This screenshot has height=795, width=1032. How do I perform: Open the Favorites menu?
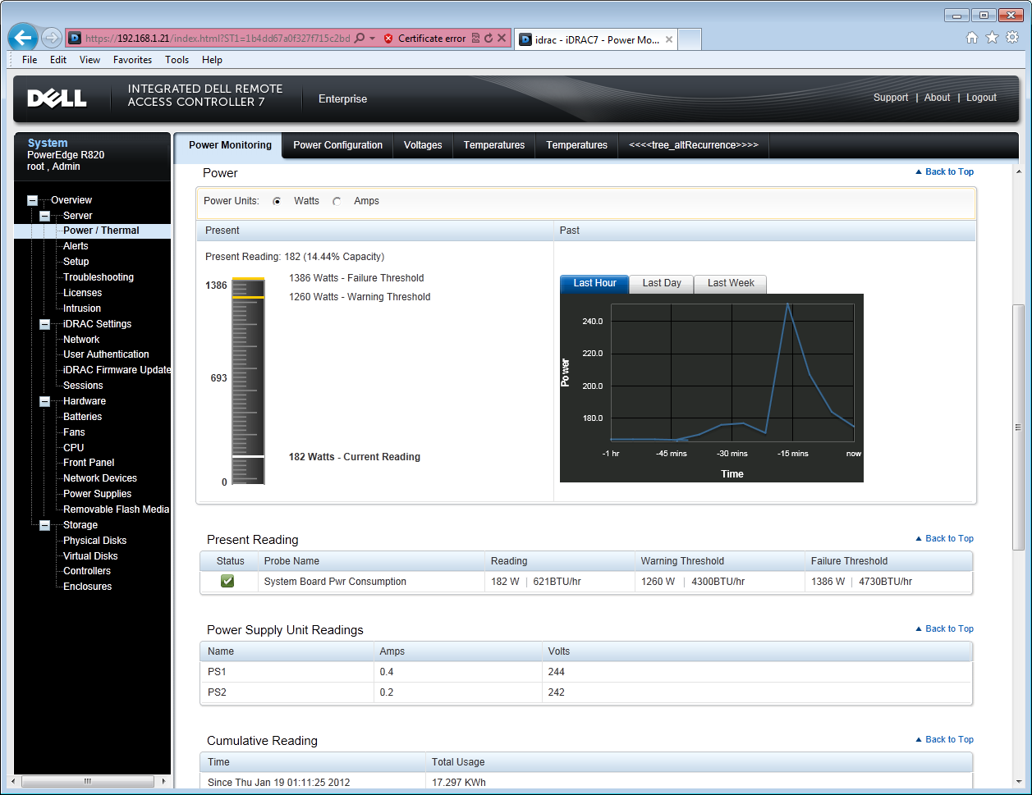(133, 60)
